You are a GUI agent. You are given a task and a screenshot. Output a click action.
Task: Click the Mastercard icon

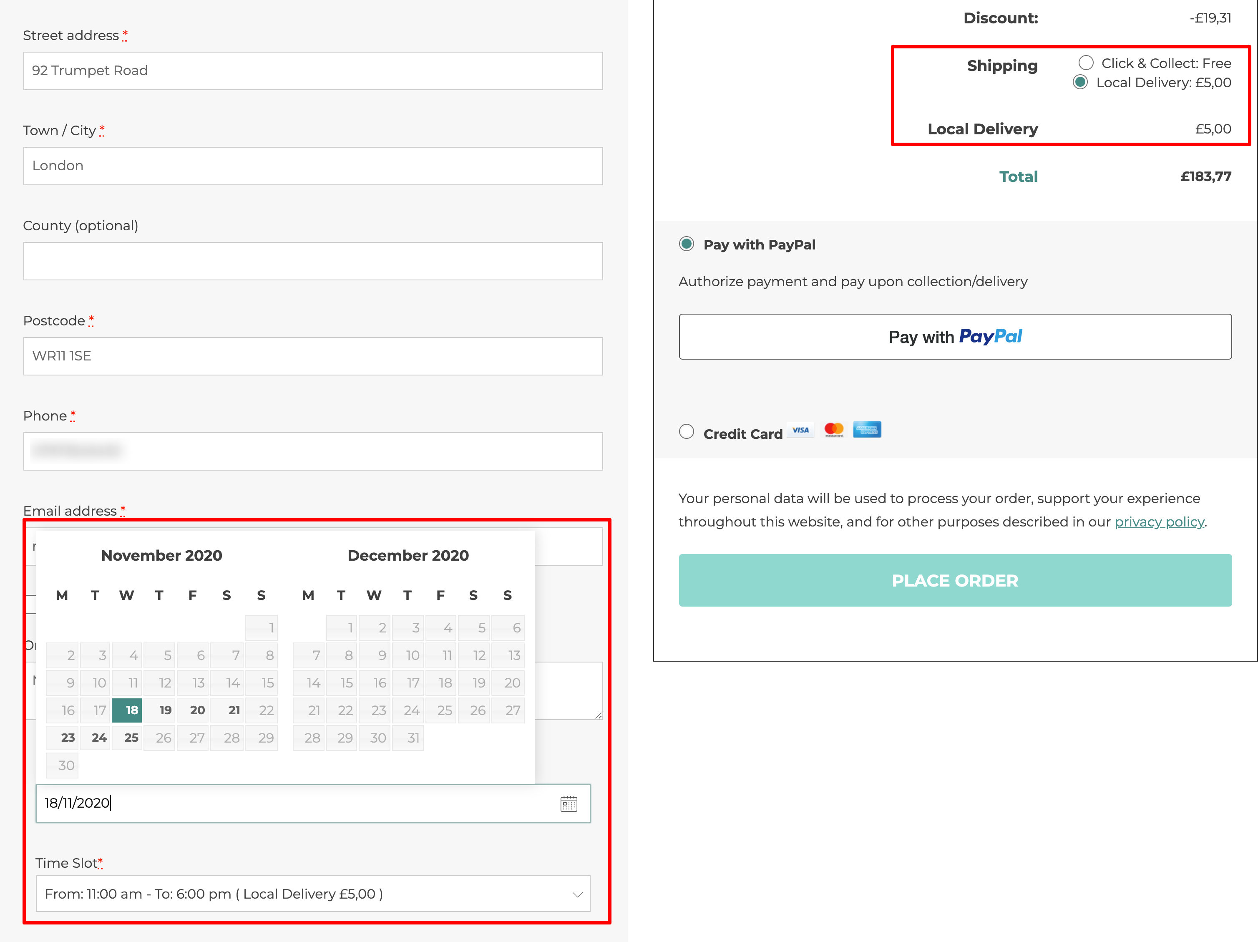pyautogui.click(x=834, y=431)
